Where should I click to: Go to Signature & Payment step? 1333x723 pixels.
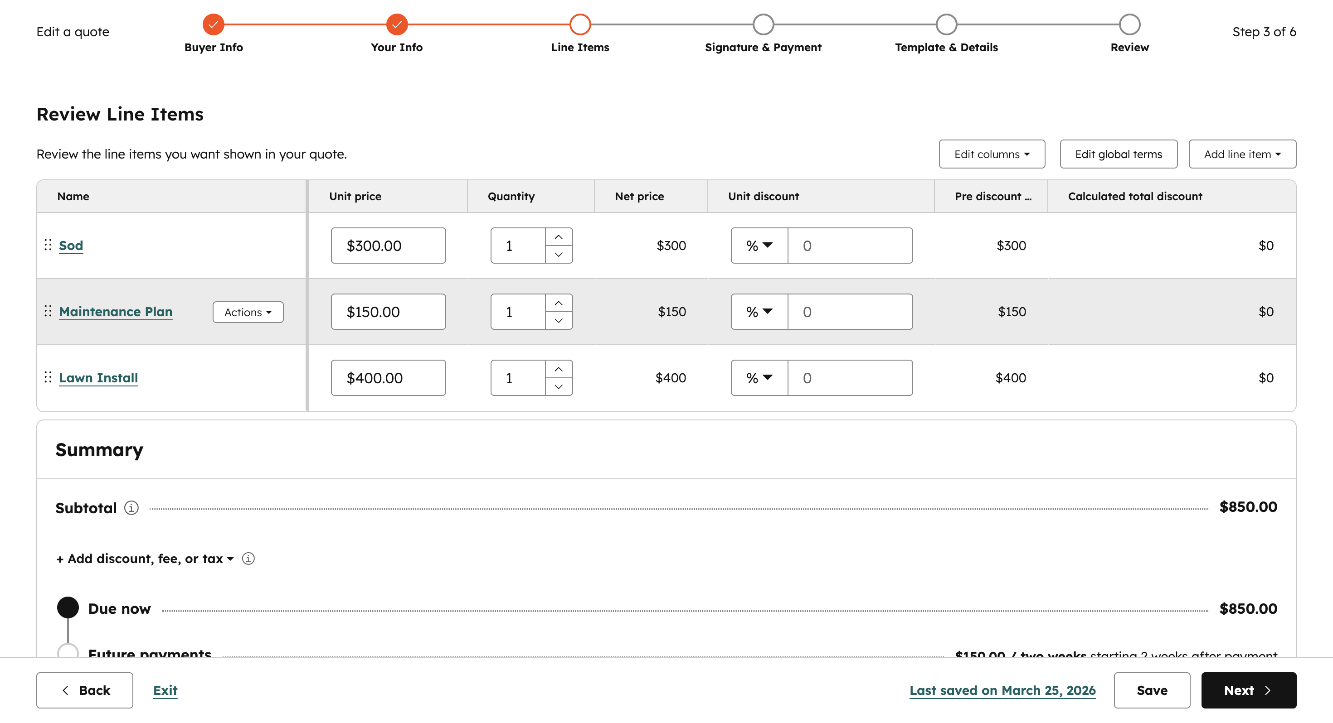click(763, 24)
